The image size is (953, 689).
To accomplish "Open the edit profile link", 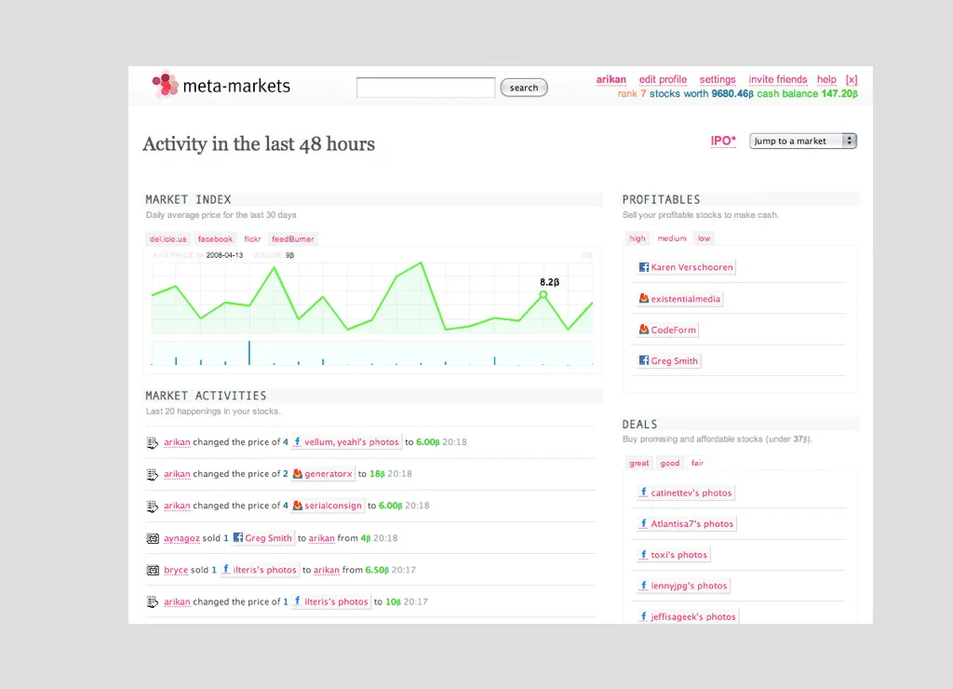I will pyautogui.click(x=663, y=80).
